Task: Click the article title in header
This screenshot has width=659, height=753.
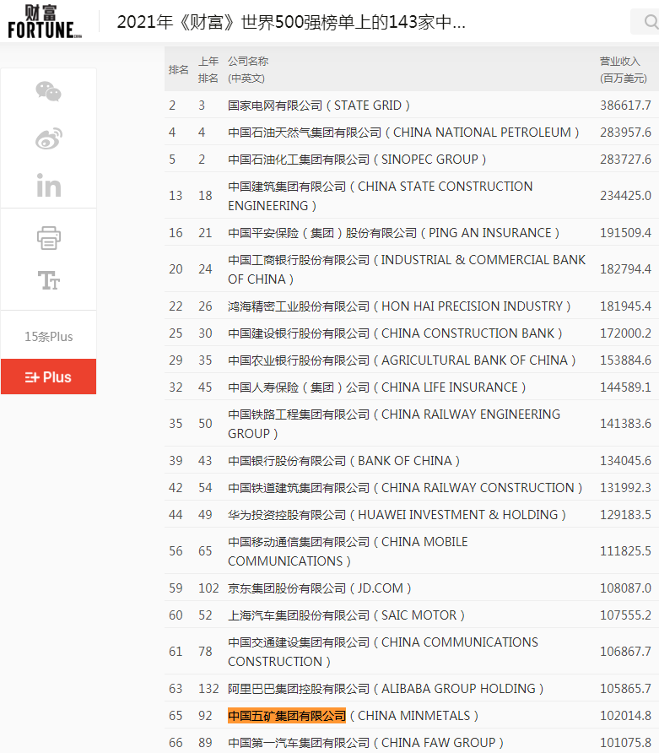Action: 291,22
